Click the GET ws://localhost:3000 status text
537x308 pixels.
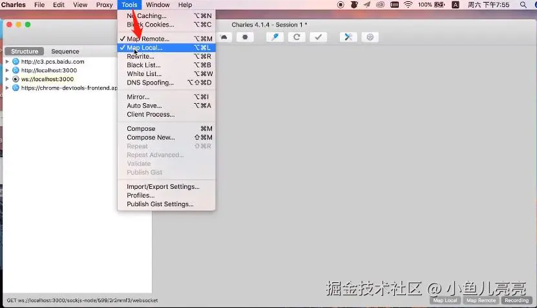click(x=82, y=300)
